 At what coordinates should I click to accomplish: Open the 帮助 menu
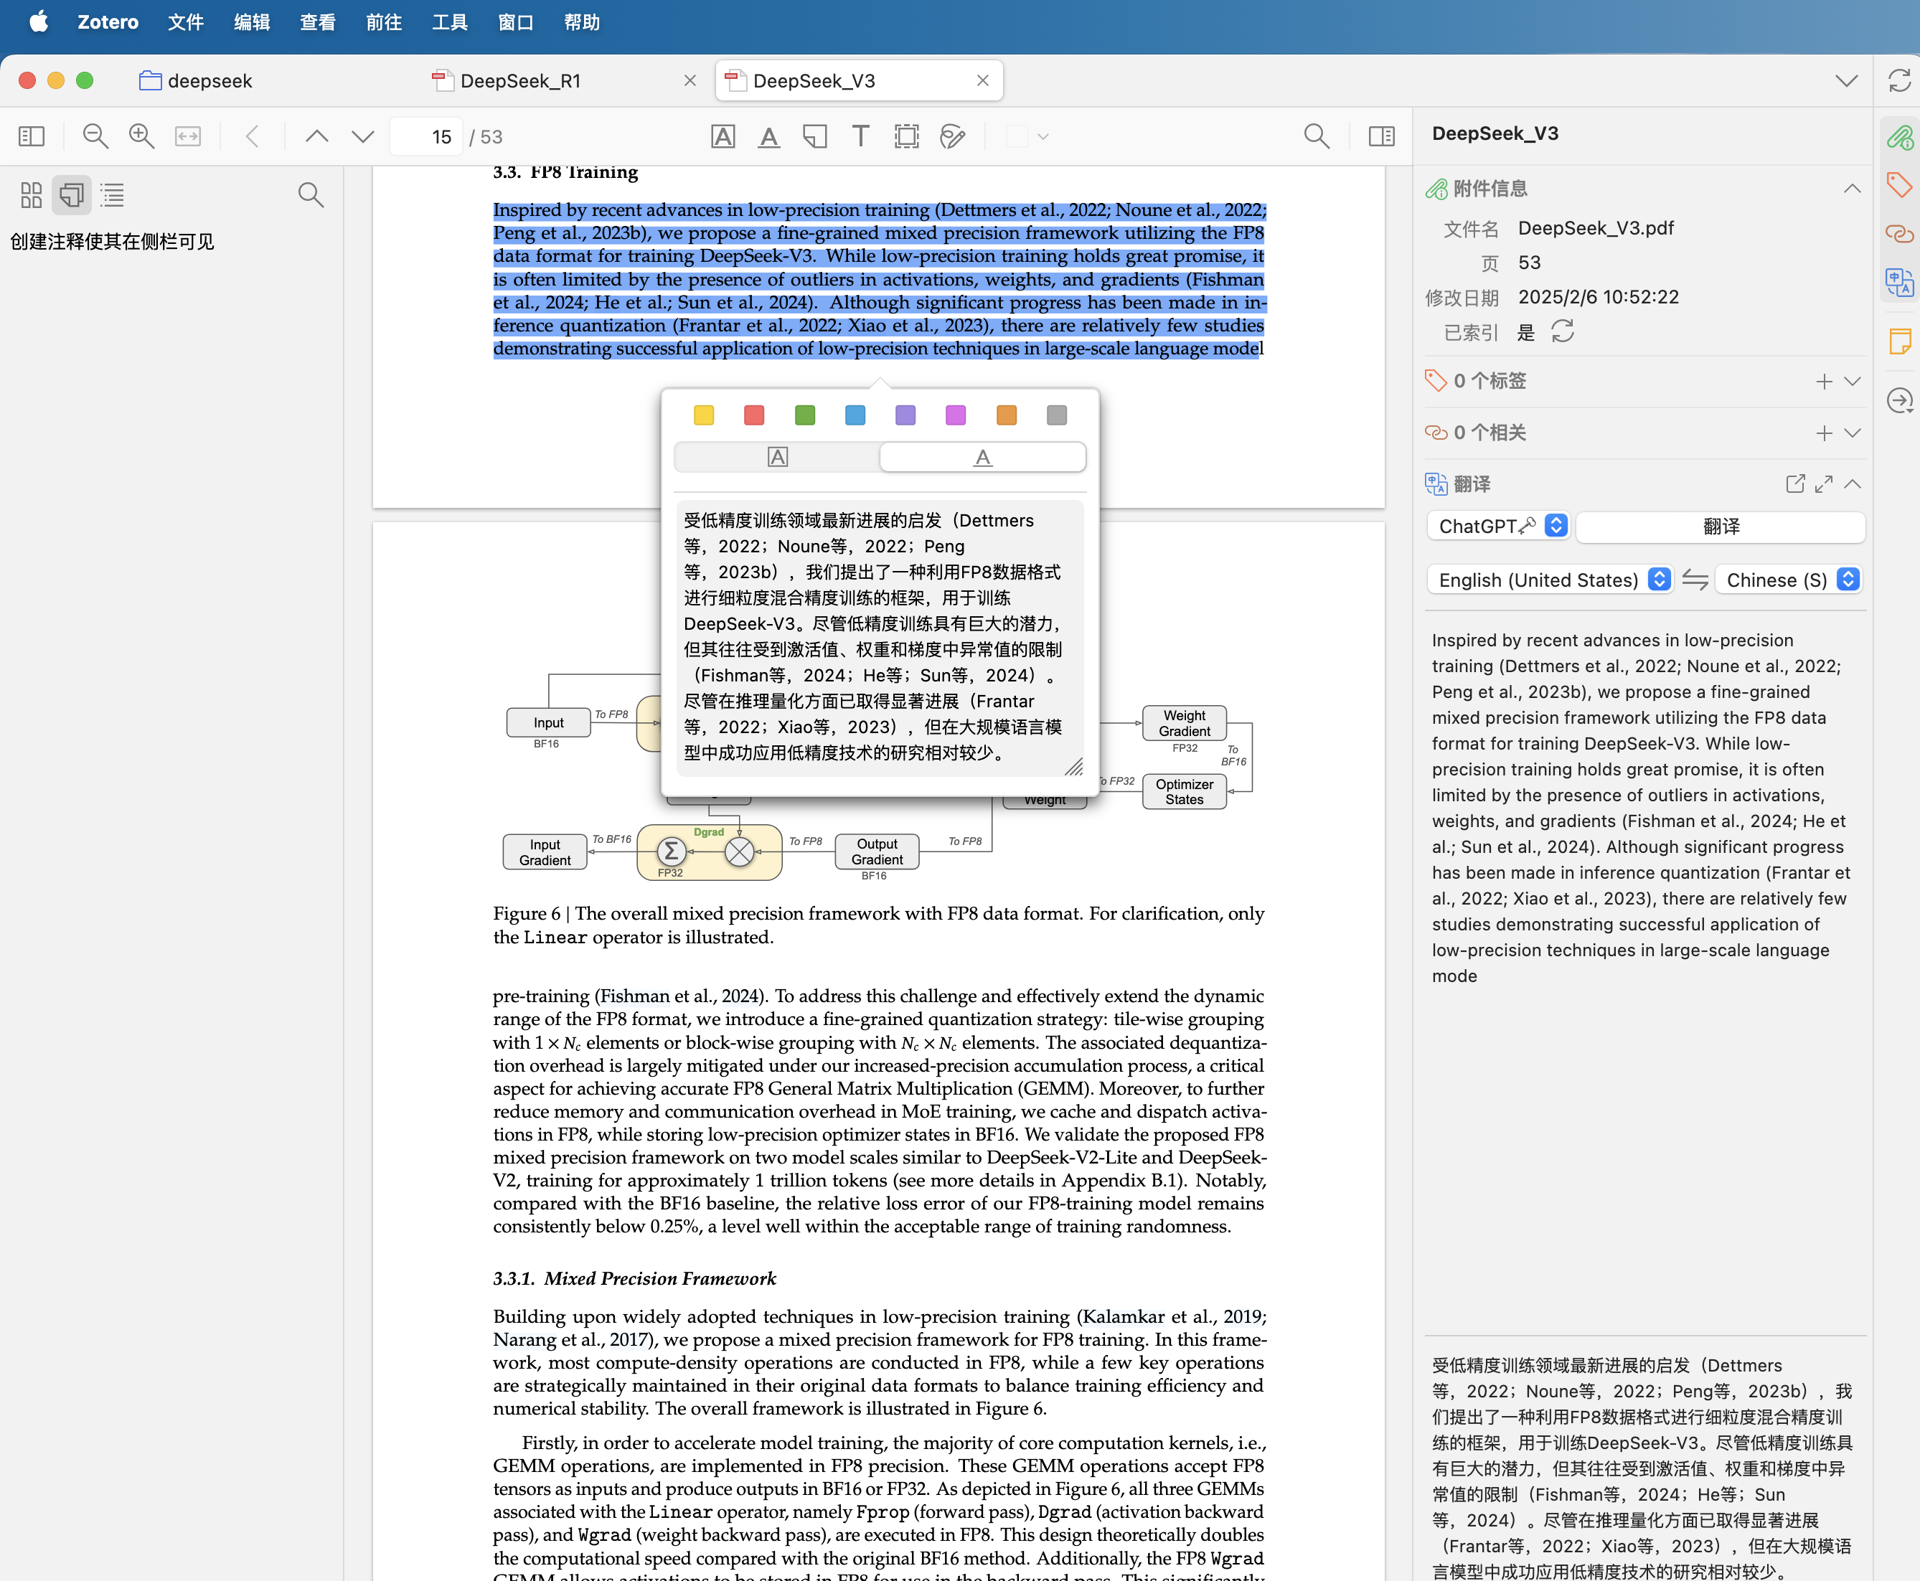click(x=582, y=22)
